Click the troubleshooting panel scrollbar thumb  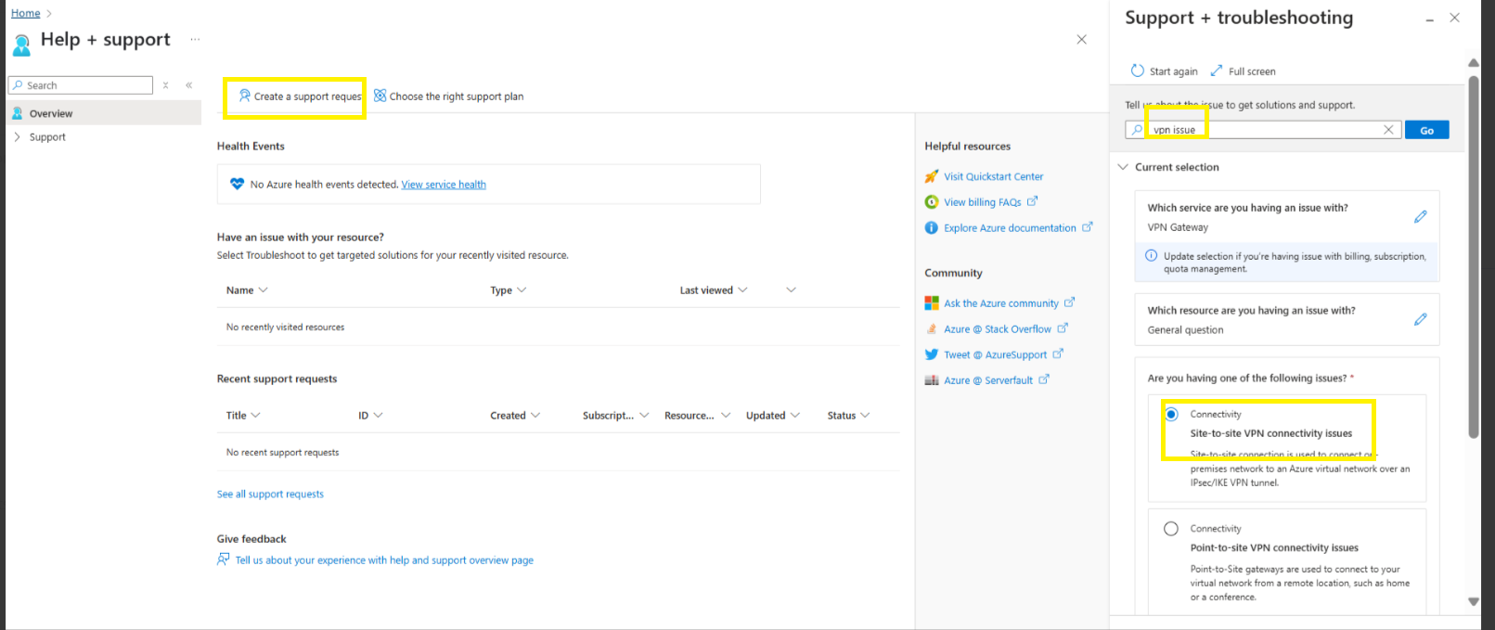pos(1474,255)
